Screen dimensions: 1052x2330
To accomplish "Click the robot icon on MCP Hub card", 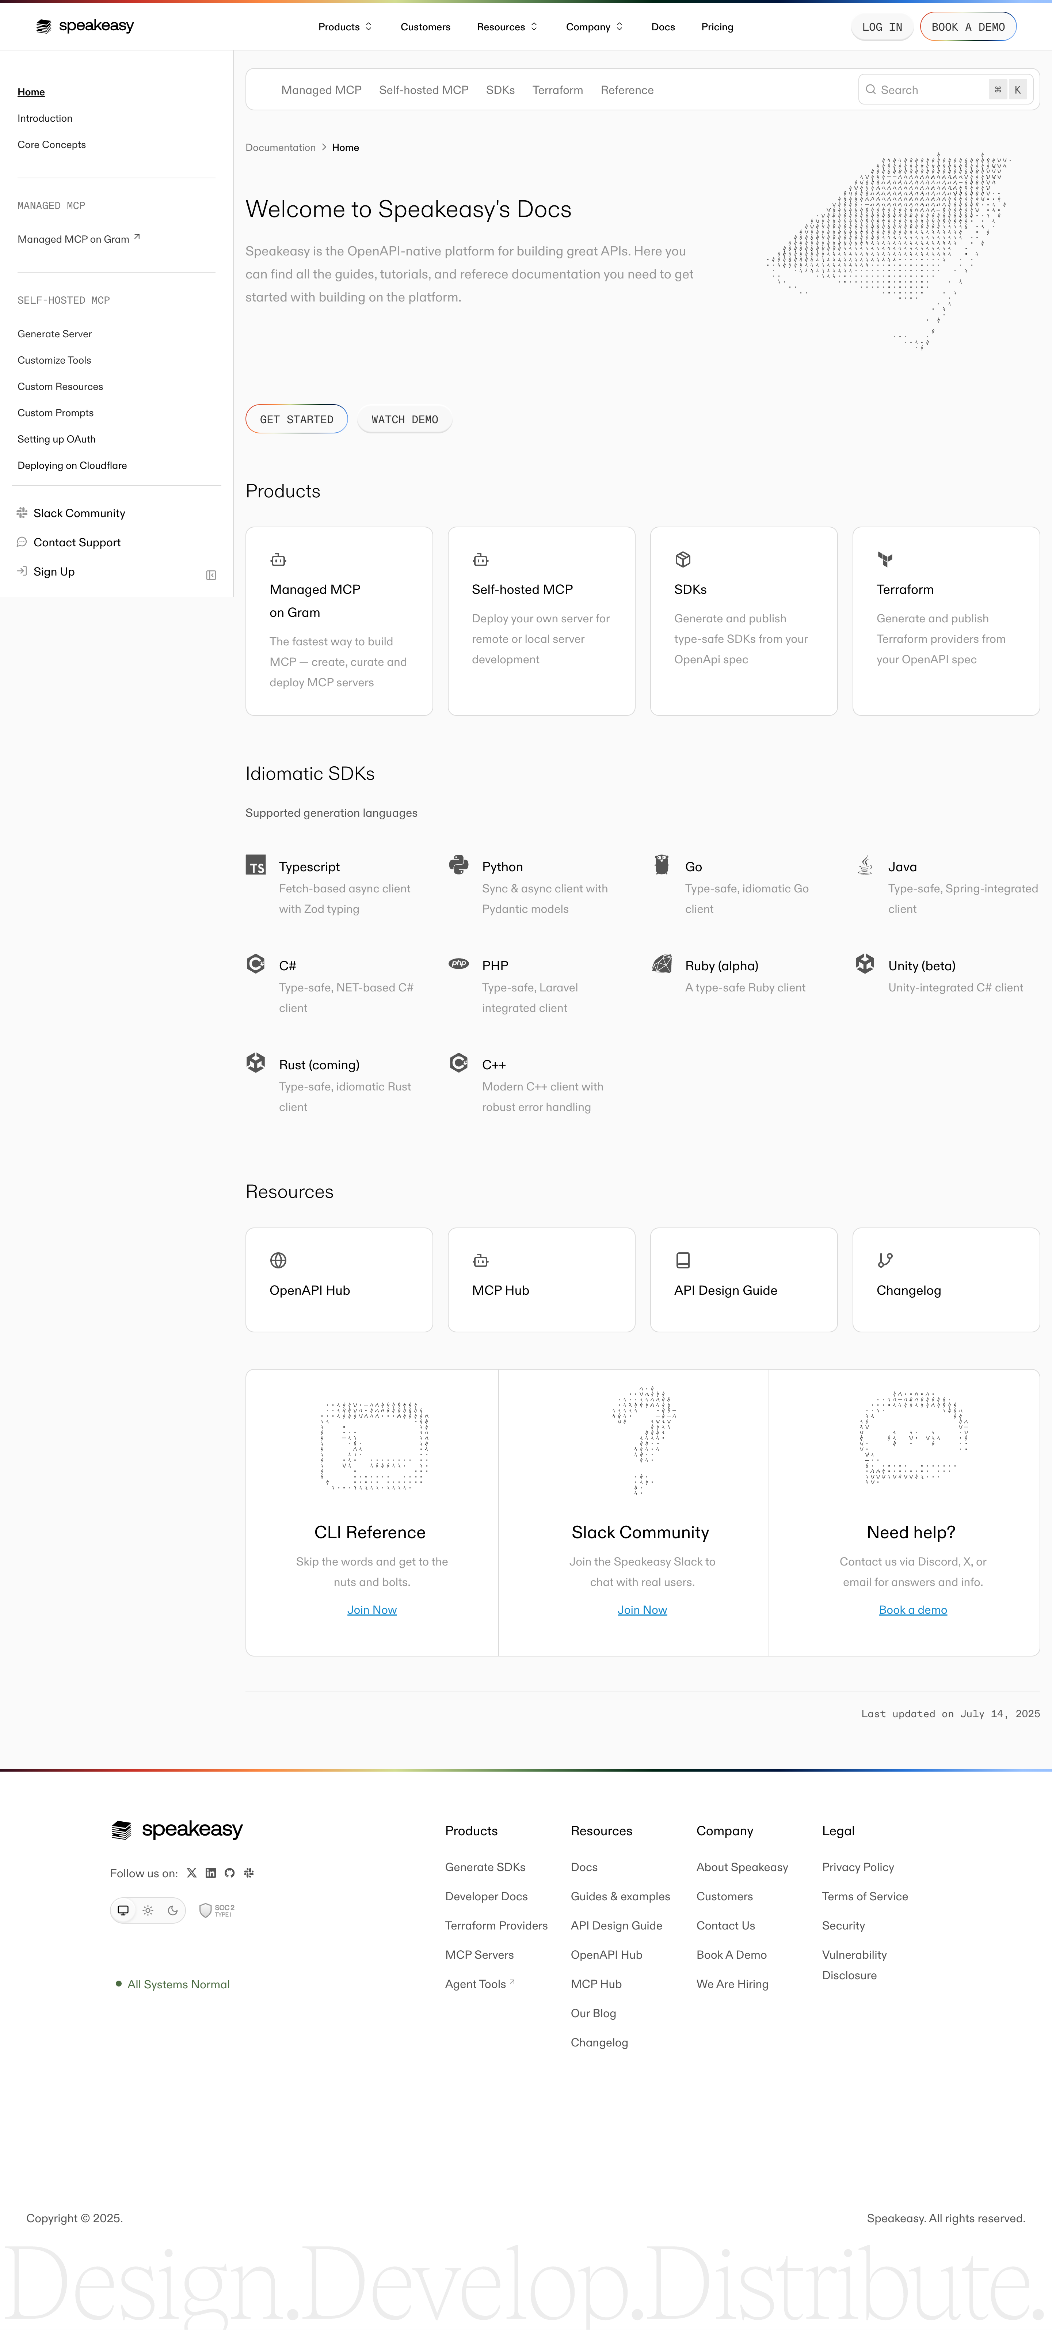I will coord(481,1260).
